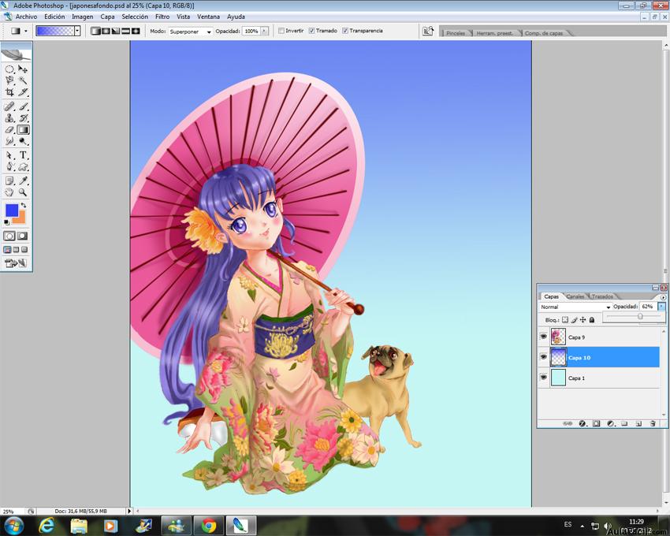Pick the blue foreground color swatch
The image size is (670, 536).
(x=11, y=210)
